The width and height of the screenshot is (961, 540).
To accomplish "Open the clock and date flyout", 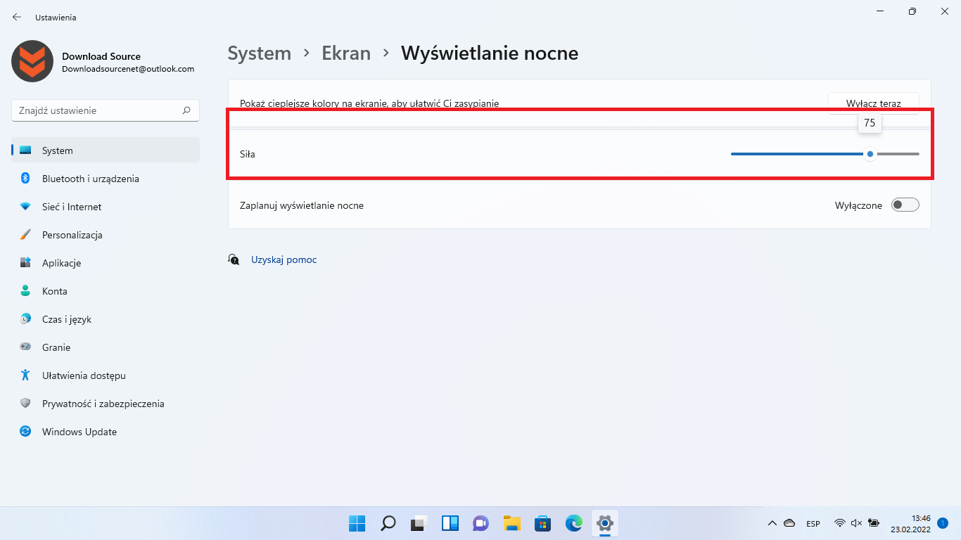I will tap(911, 523).
